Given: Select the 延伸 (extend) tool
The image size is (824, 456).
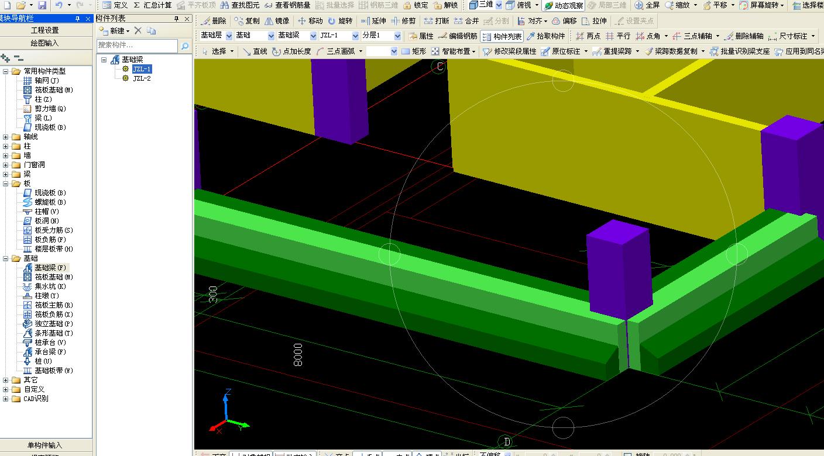Looking at the screenshot, I should click(373, 20).
